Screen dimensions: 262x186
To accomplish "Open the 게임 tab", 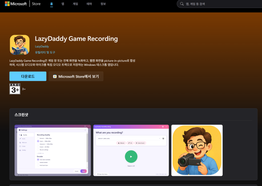I will (75, 4).
